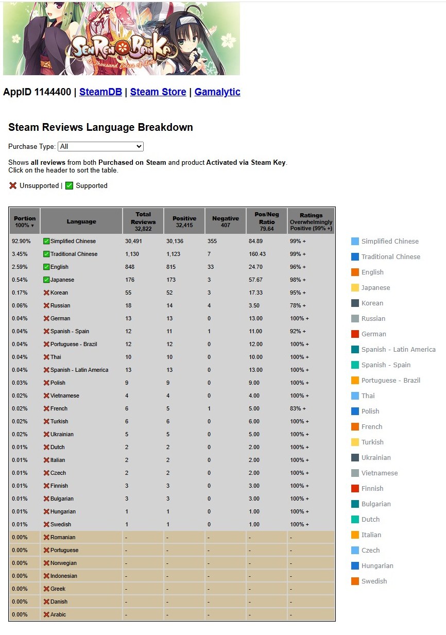Select the 30,491 total reviews cell
446x635 pixels.
tap(143, 241)
